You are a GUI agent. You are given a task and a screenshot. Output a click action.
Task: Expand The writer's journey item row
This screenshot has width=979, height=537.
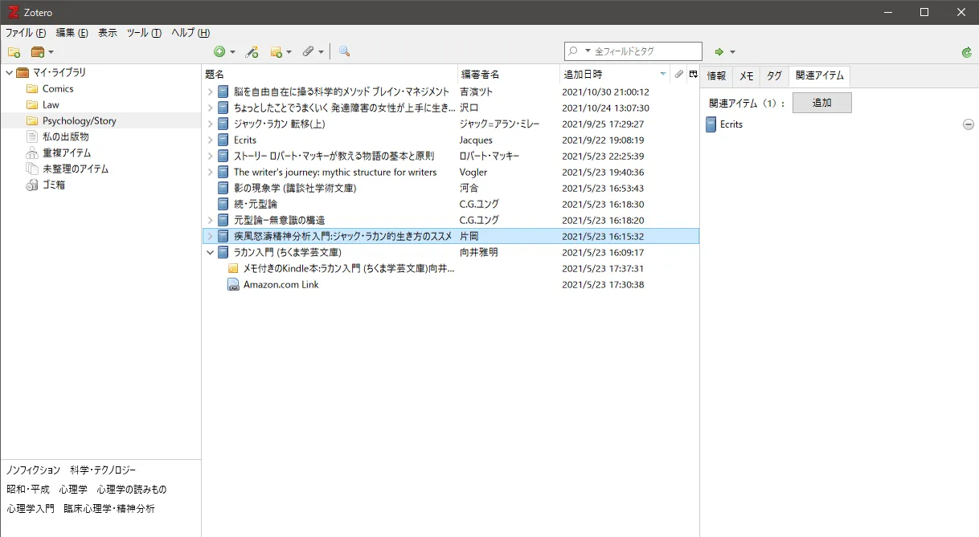tap(211, 172)
